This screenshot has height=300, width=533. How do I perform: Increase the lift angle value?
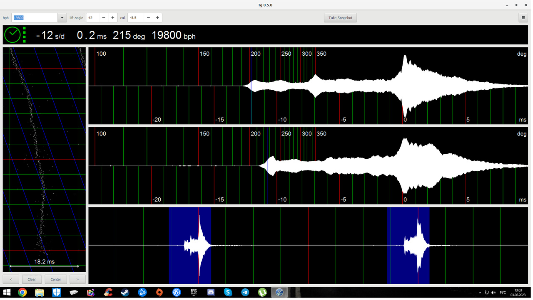point(113,18)
